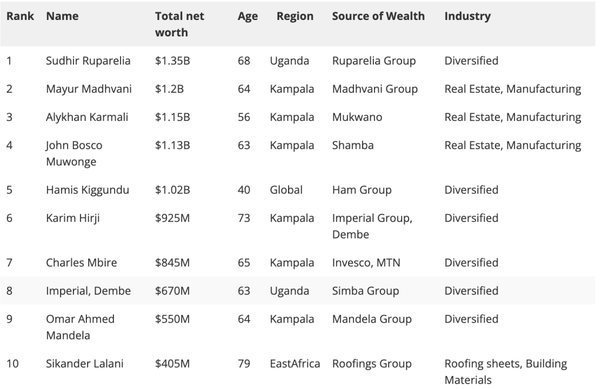Click the Industry column header
This screenshot has width=602, height=389.
point(467,16)
